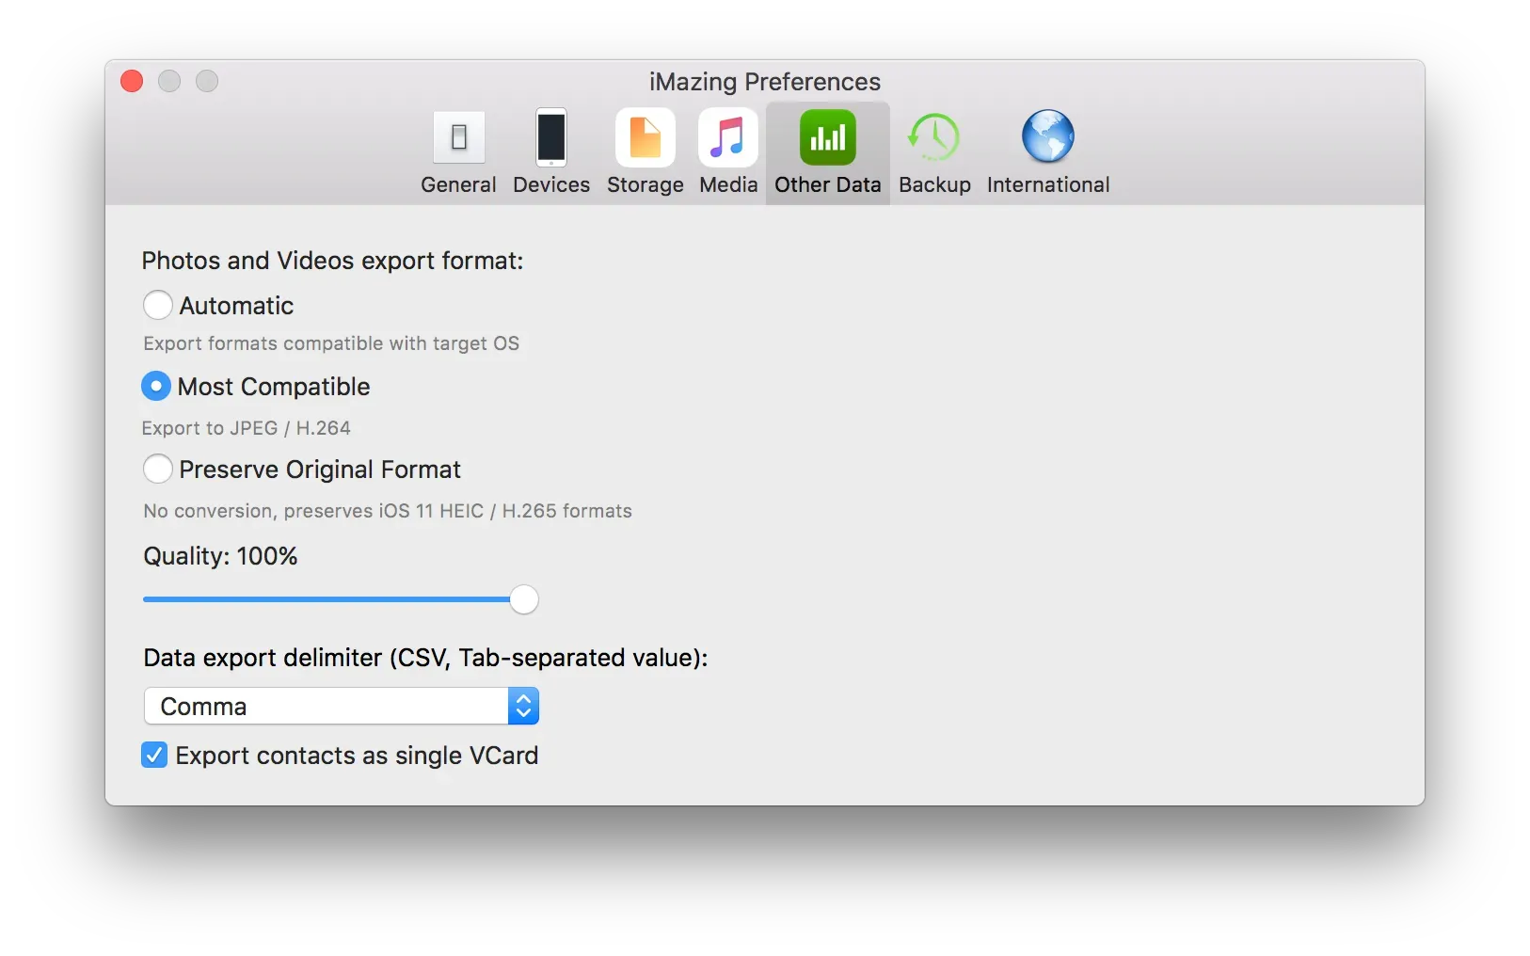Select the Automatic export format option
This screenshot has width=1530, height=956.
click(157, 305)
